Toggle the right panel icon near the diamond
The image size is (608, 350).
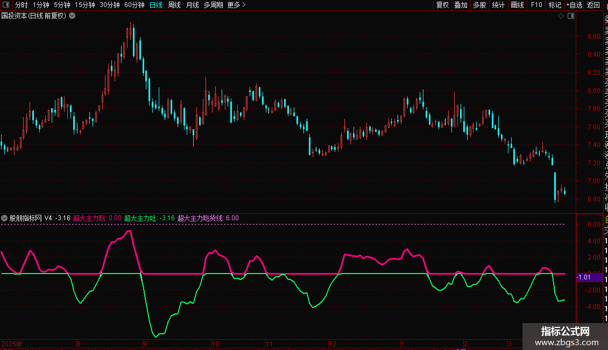pyautogui.click(x=571, y=16)
